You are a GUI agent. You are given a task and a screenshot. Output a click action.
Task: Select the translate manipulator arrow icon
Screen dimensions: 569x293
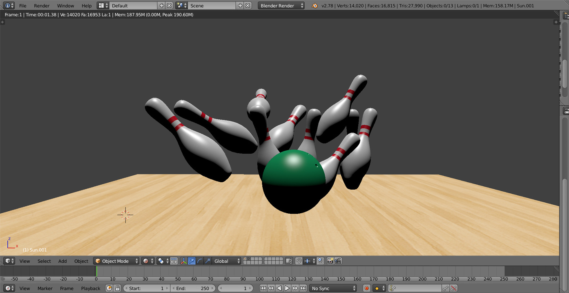pyautogui.click(x=192, y=261)
